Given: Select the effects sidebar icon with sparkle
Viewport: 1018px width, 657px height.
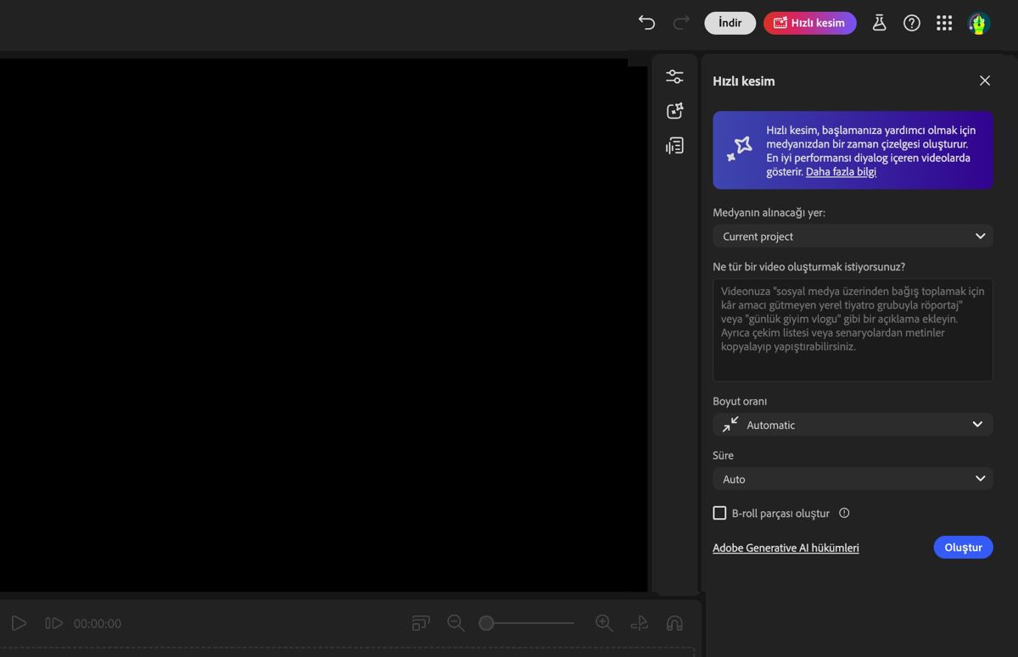Looking at the screenshot, I should tap(674, 110).
